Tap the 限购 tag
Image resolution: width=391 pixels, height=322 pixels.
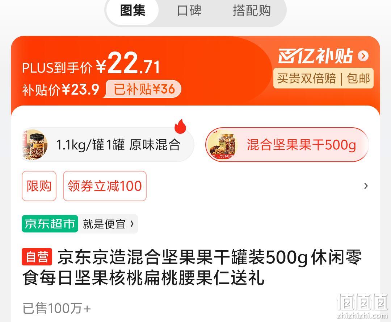click(x=39, y=186)
